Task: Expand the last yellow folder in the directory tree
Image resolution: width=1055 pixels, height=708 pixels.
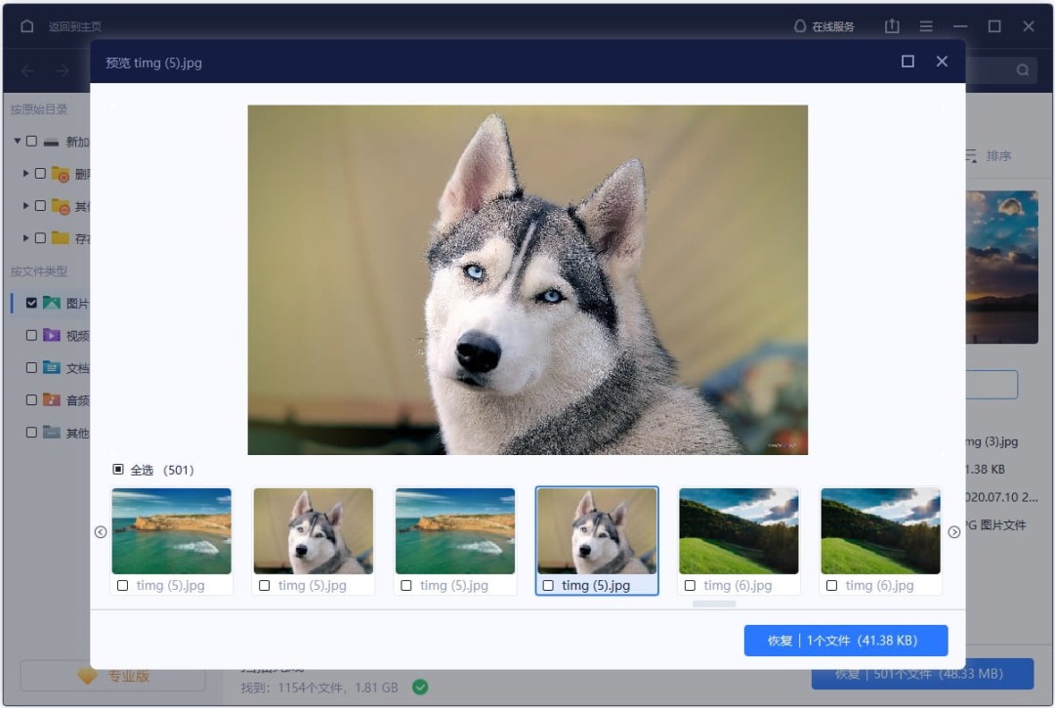Action: [26, 237]
